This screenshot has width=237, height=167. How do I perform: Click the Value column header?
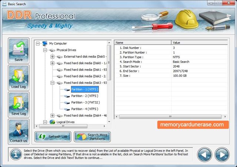[x=199, y=43]
